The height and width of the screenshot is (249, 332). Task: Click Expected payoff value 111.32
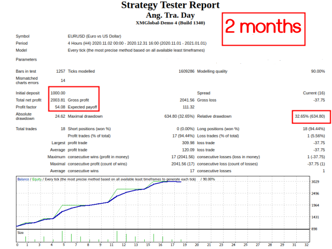click(x=188, y=107)
